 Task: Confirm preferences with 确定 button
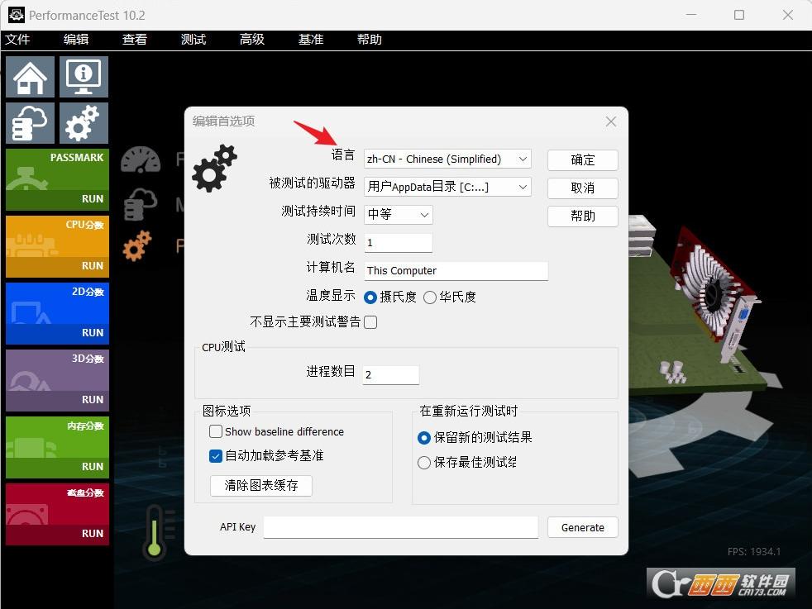583,159
